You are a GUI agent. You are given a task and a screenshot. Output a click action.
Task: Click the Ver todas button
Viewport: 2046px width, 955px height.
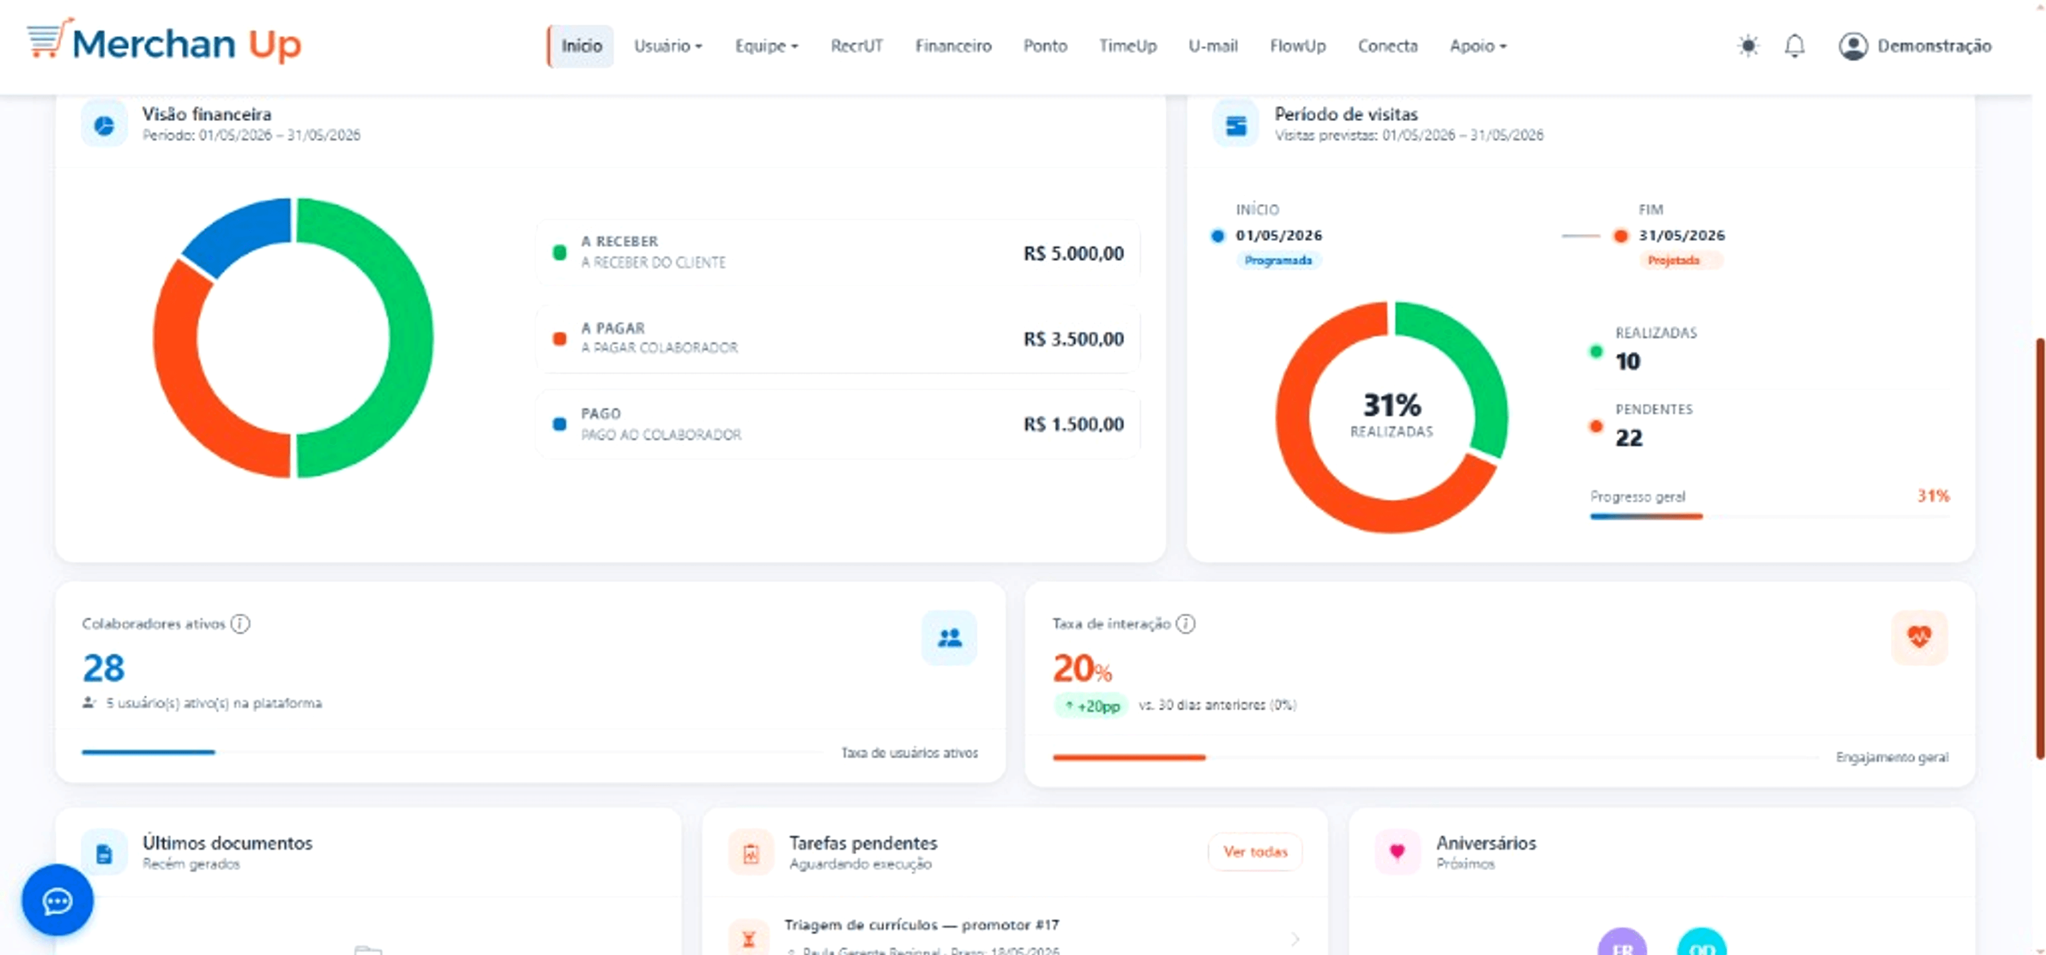pos(1255,852)
